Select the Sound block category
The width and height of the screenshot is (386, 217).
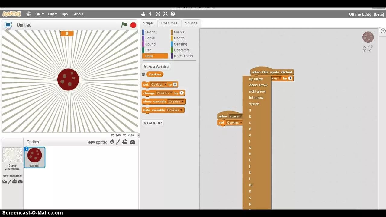point(150,44)
